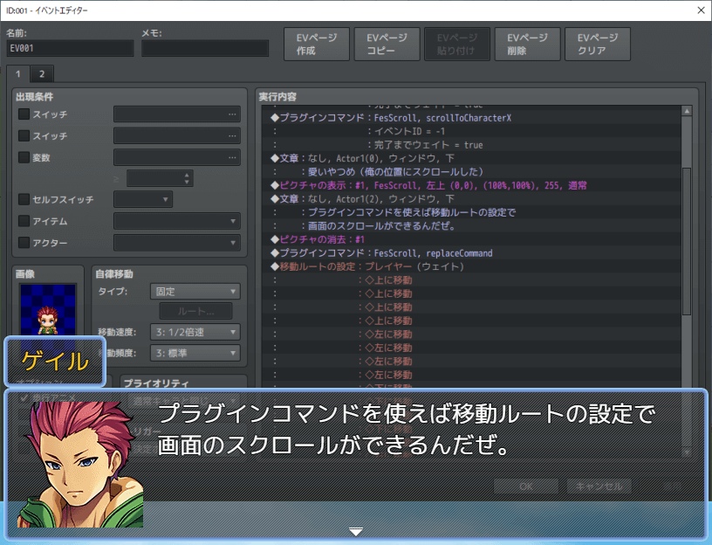712x545 pixels.
Task: Open the セルフスイッチ dropdown
Action: pyautogui.click(x=143, y=199)
